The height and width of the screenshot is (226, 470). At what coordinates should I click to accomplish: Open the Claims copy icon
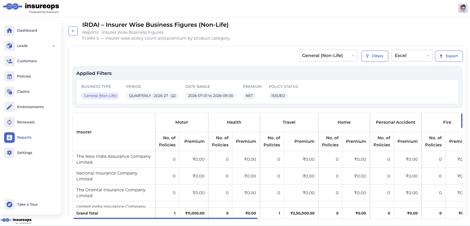[9, 92]
